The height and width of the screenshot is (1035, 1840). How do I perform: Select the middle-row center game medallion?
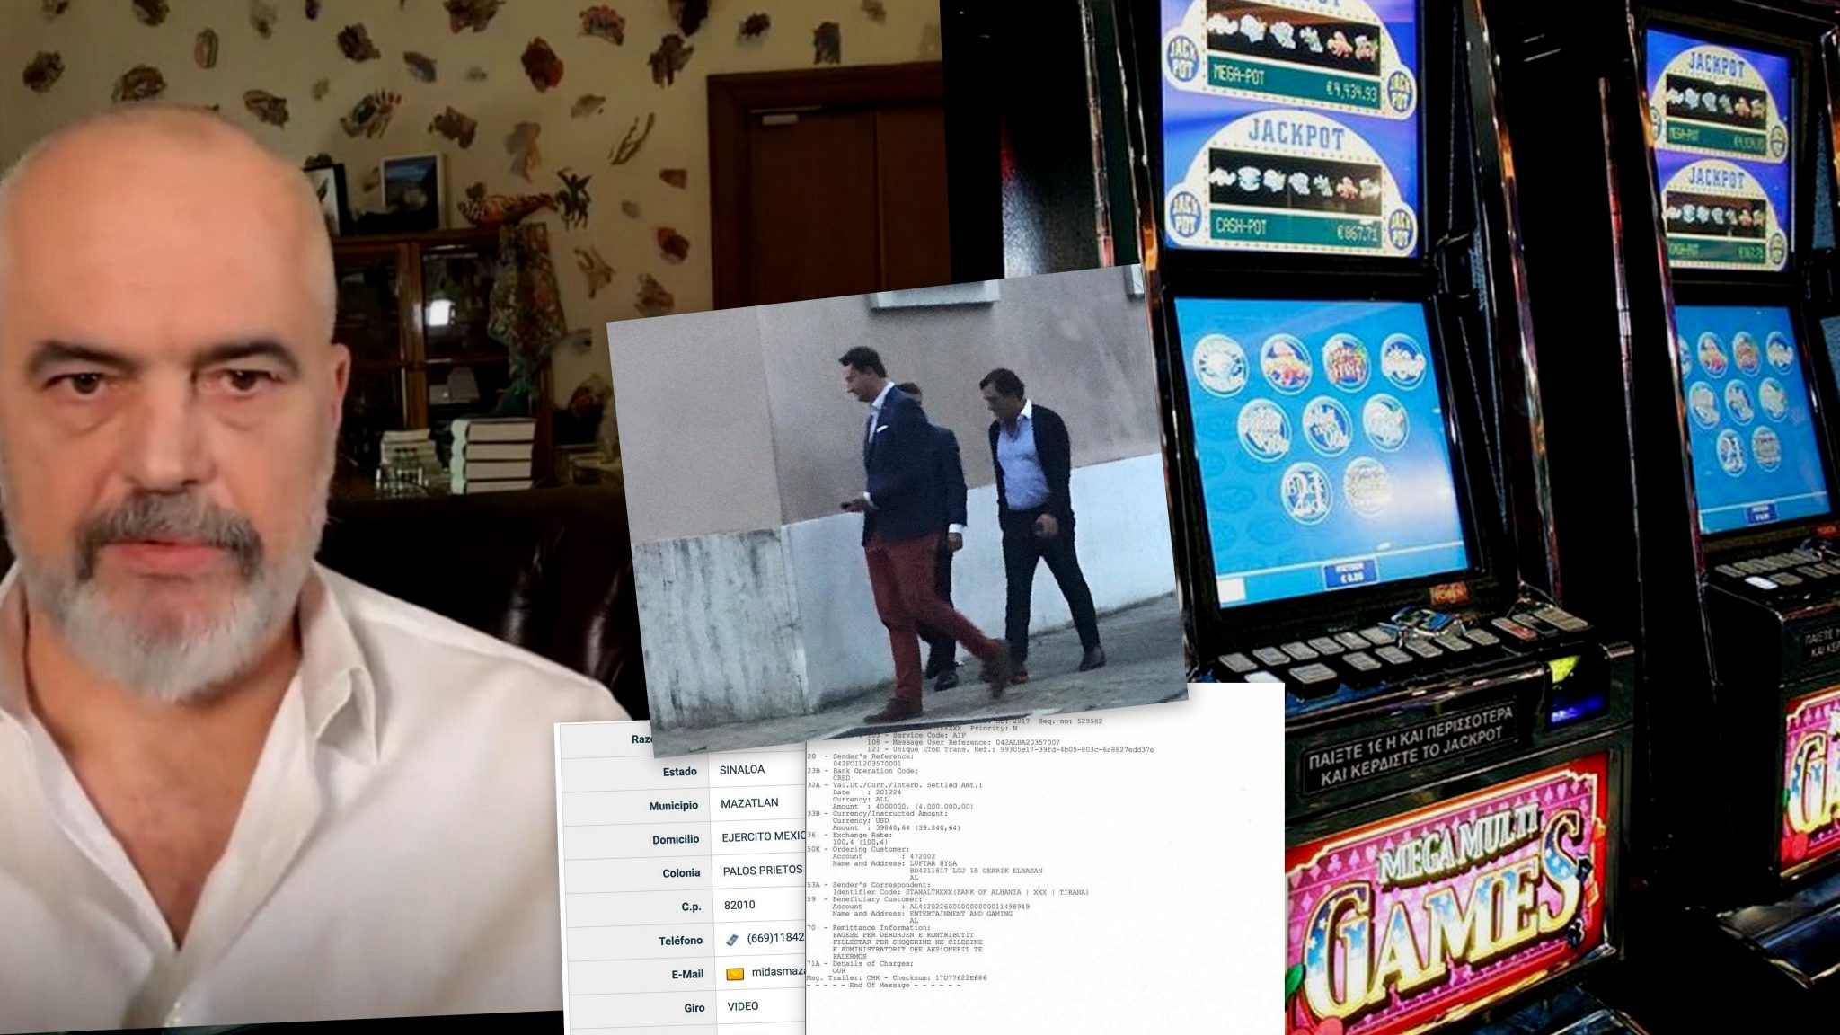click(1327, 426)
